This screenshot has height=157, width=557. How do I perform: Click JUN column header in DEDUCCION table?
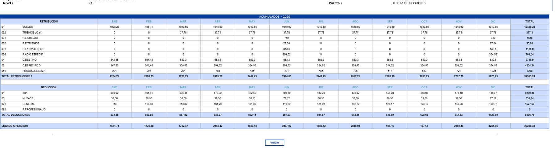tap(287, 87)
